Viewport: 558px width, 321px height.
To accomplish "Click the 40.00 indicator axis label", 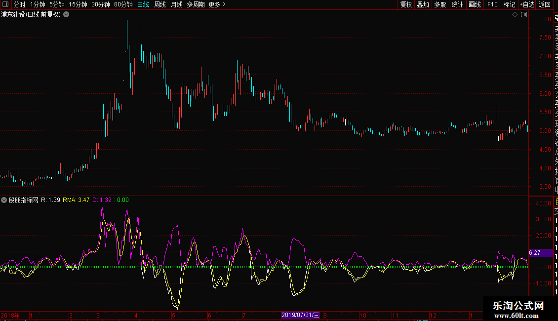I will click(543, 203).
